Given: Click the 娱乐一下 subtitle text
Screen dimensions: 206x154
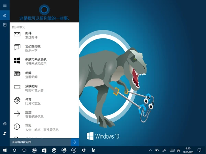Looking at the screenshot, I should pyautogui.click(x=31, y=50).
